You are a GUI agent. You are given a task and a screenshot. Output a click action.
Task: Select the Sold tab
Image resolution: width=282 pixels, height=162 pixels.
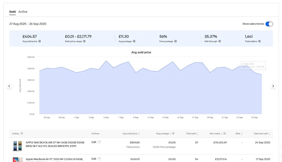[12, 12]
